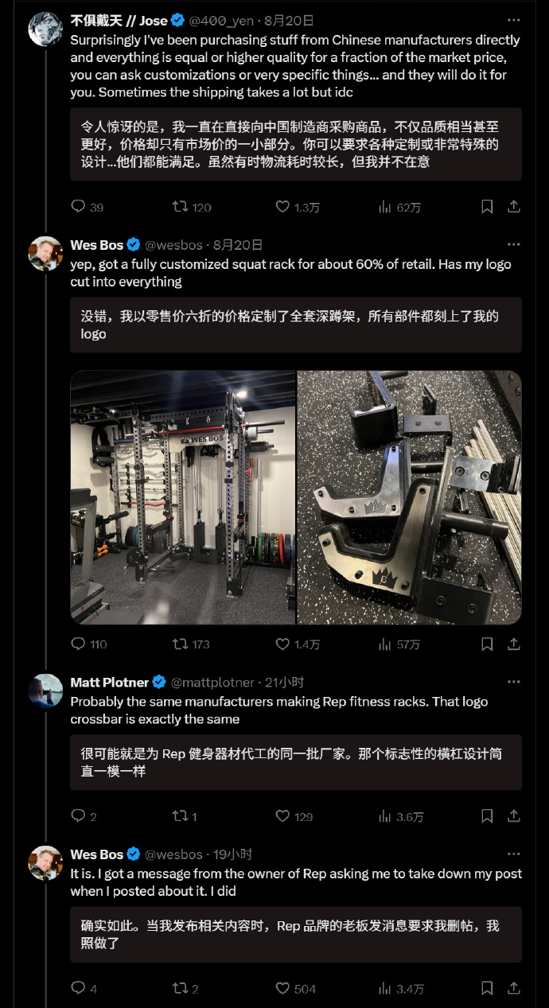Image resolution: width=549 pixels, height=1008 pixels.
Task: Open @wesbos handle on squat rack tweet
Action: [x=173, y=245]
